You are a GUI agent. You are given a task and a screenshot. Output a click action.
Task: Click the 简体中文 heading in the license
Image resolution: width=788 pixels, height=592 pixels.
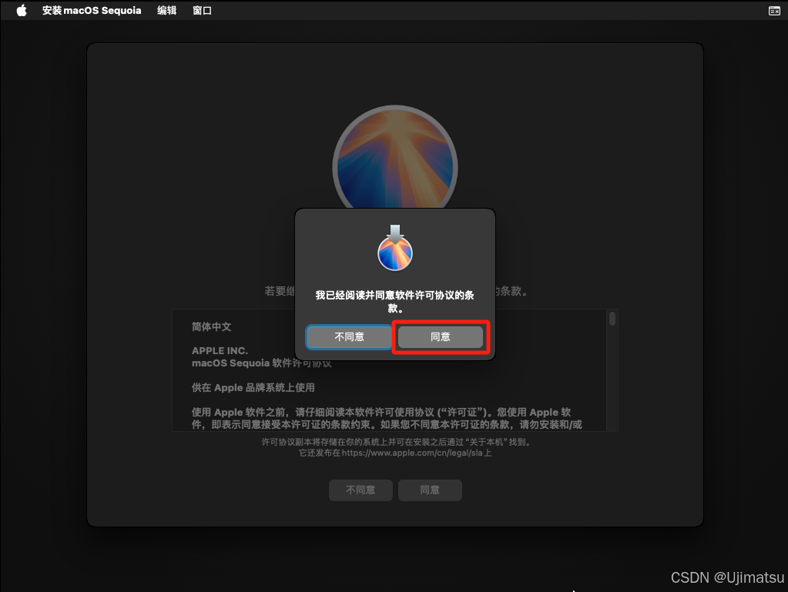pos(212,327)
